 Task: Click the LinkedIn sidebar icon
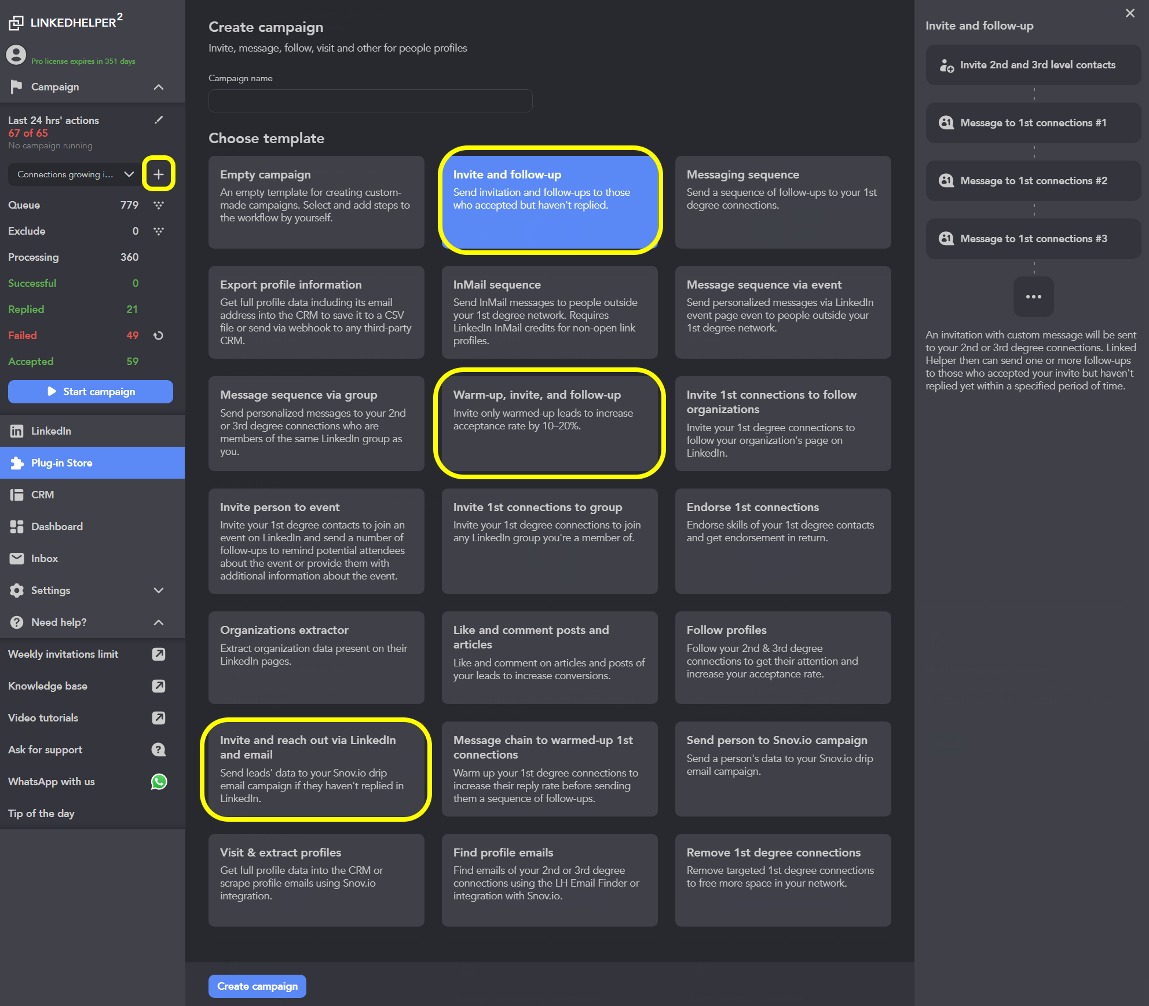coord(17,431)
